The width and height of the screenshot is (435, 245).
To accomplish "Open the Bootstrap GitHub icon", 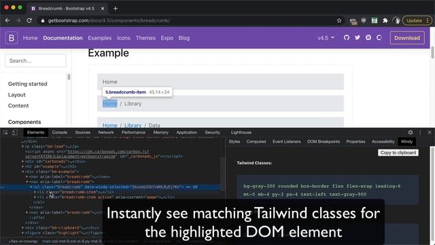I will pos(347,37).
